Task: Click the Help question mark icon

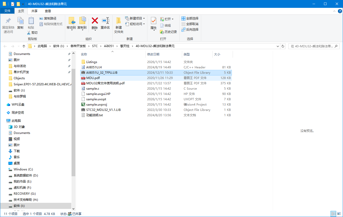Action: (340, 11)
